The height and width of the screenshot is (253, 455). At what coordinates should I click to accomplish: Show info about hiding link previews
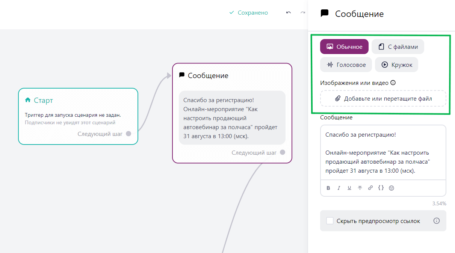tap(437, 221)
